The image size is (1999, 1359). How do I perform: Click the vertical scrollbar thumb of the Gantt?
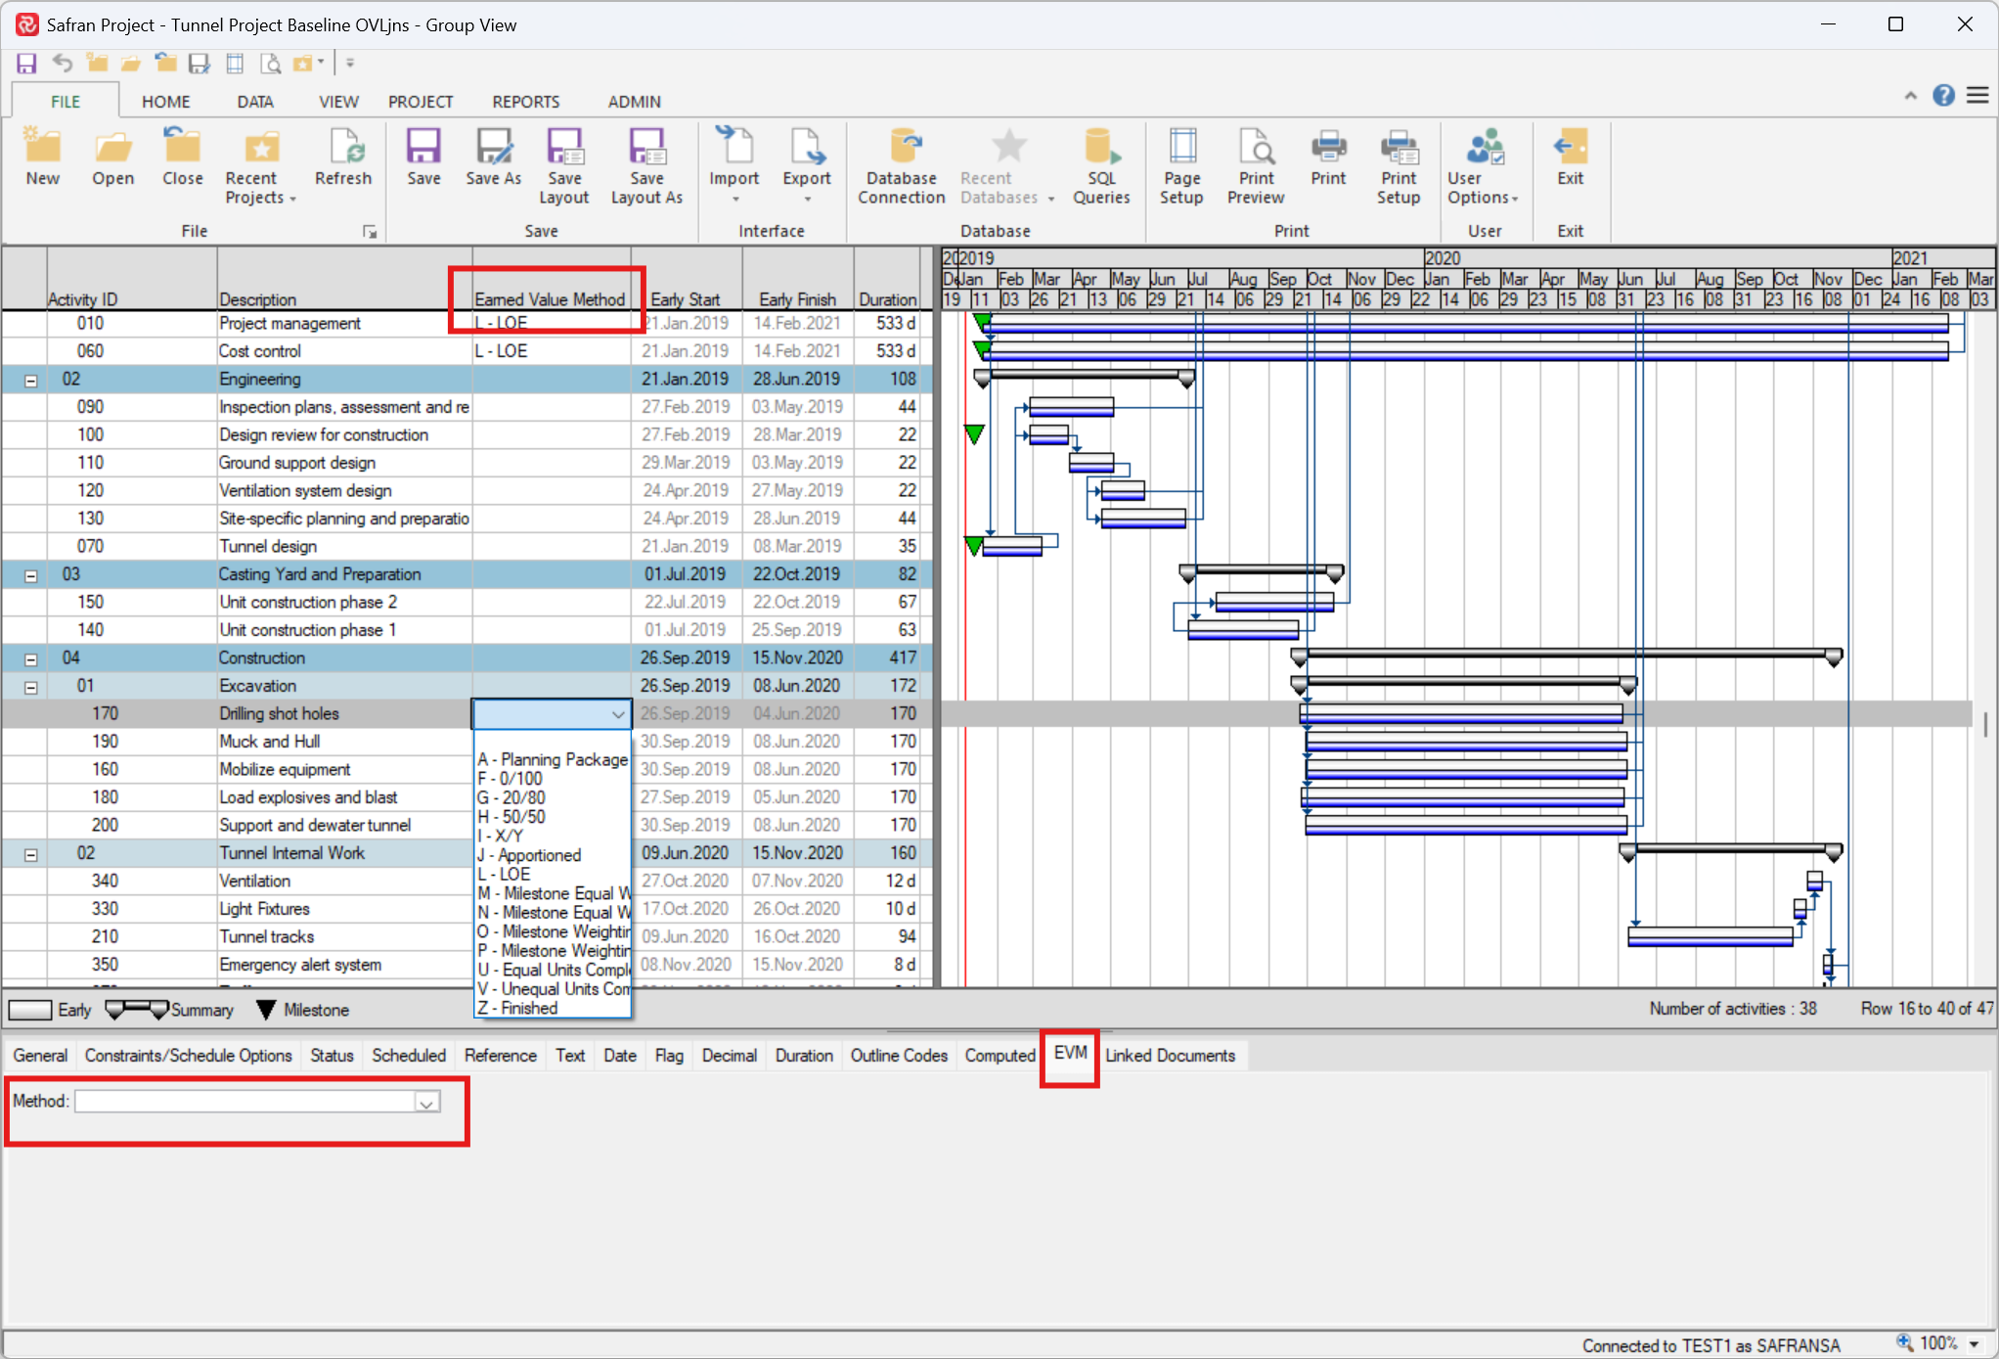1985,725
